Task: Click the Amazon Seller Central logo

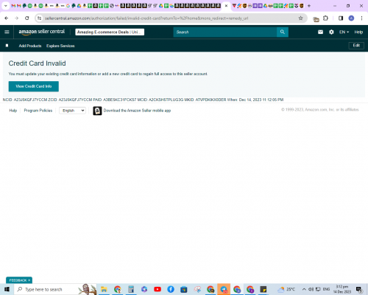Action: tap(42, 32)
